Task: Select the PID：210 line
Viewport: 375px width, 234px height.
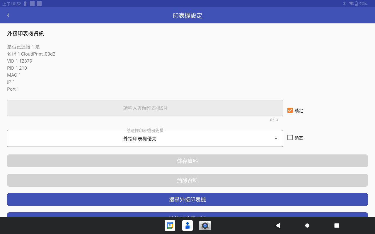Action: click(17, 68)
